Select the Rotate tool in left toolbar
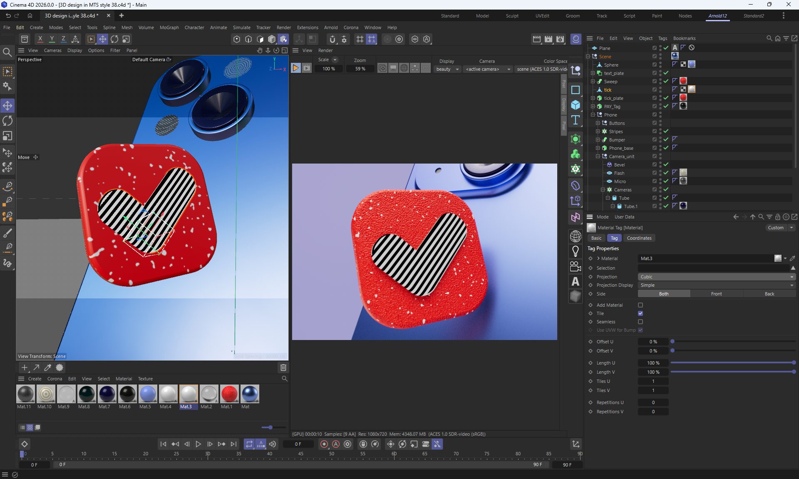Viewport: 799px width, 479px height. pos(7,121)
